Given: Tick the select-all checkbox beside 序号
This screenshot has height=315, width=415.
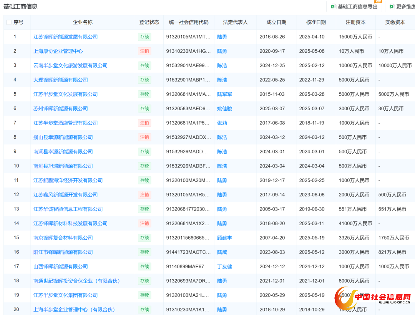Looking at the screenshot, I should tap(9, 22).
